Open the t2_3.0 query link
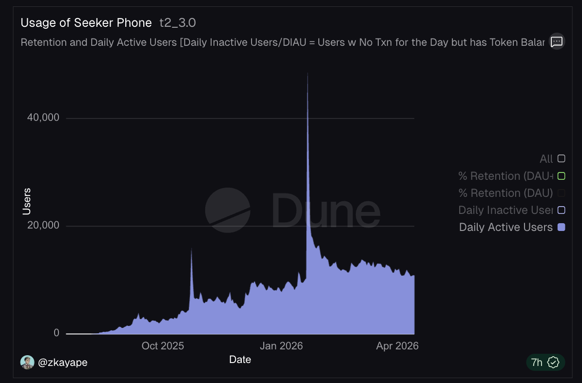 point(178,22)
